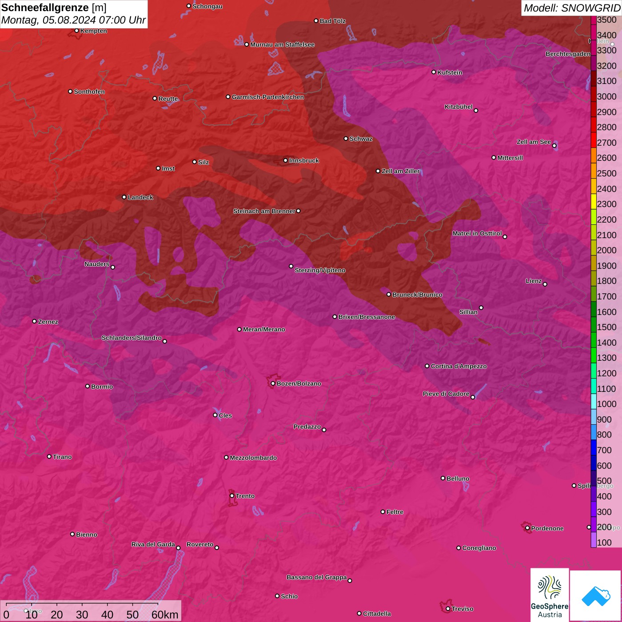Viewport: 622px width, 622px height.
Task: Click the Bad Tölz label
Action: click(x=333, y=21)
